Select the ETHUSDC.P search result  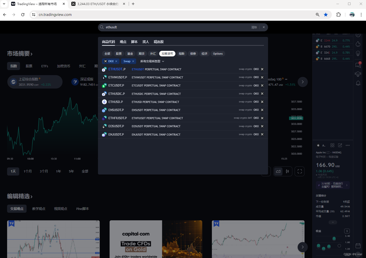click(x=183, y=94)
